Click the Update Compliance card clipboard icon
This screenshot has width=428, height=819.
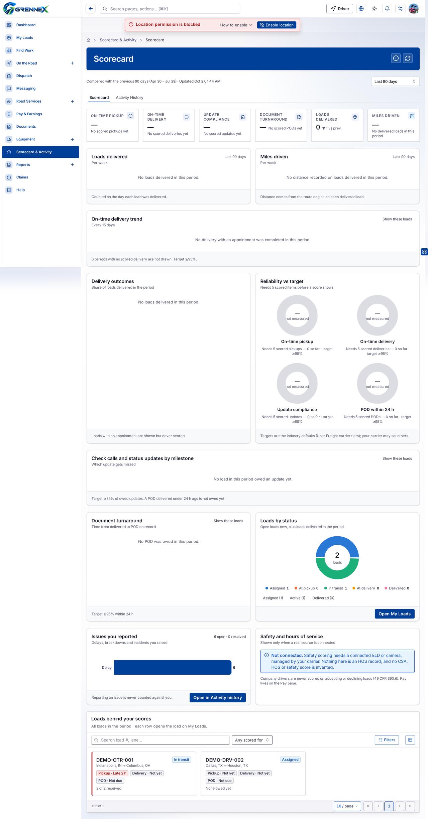(x=243, y=117)
